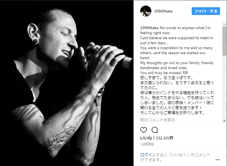
Task: Click the フォローする follow button
Action: coord(206,11)
